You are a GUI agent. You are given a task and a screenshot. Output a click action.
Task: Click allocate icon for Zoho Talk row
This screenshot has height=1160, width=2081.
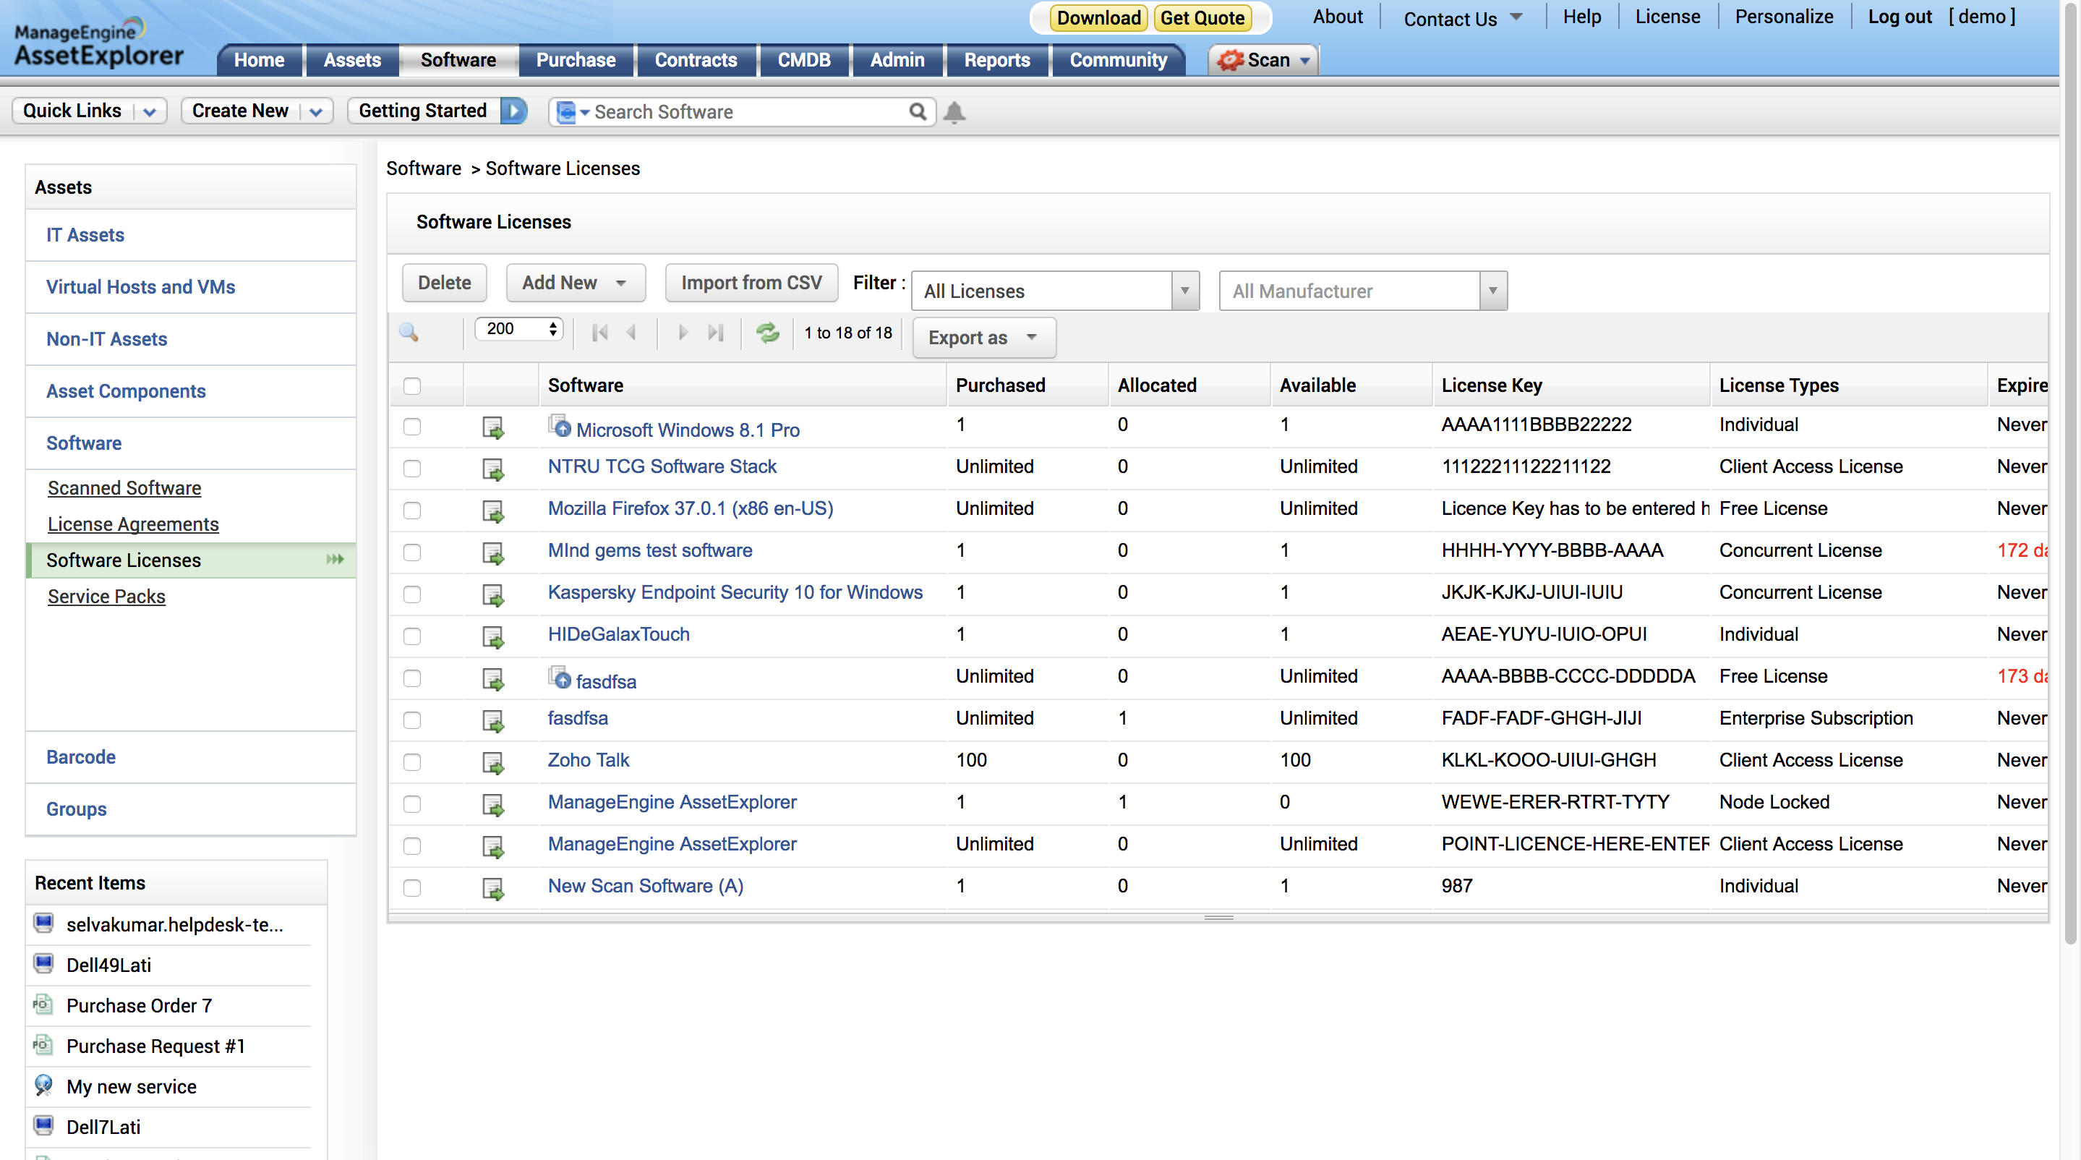click(493, 762)
